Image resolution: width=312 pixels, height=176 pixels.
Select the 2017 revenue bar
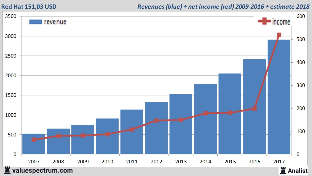pyautogui.click(x=279, y=97)
